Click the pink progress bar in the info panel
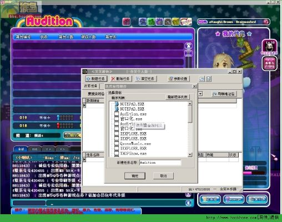Screen dimensions: 282x222 pos(254,173)
